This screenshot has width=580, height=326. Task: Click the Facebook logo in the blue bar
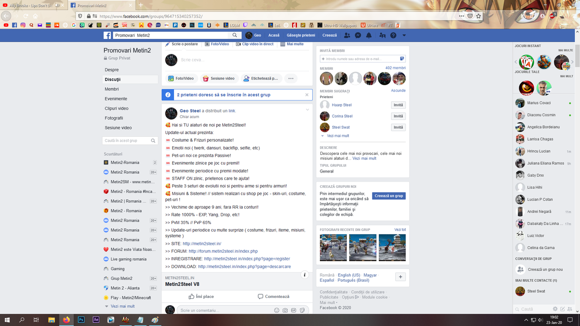[107, 35]
